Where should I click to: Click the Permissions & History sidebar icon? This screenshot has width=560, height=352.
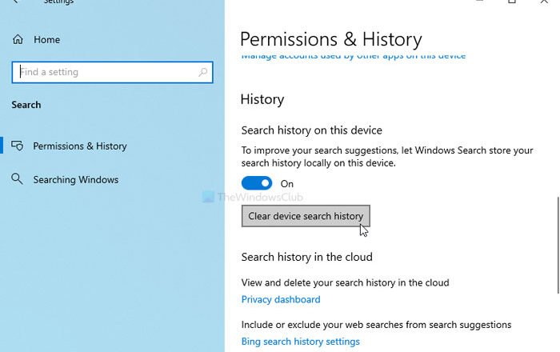(18, 146)
